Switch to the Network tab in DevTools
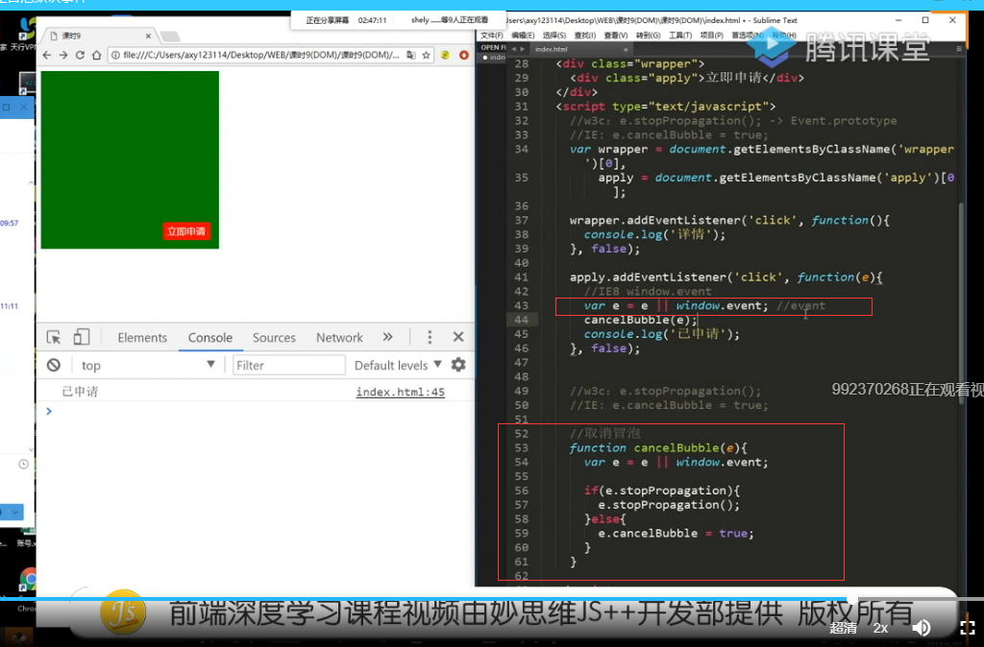984x647 pixels. tap(339, 337)
